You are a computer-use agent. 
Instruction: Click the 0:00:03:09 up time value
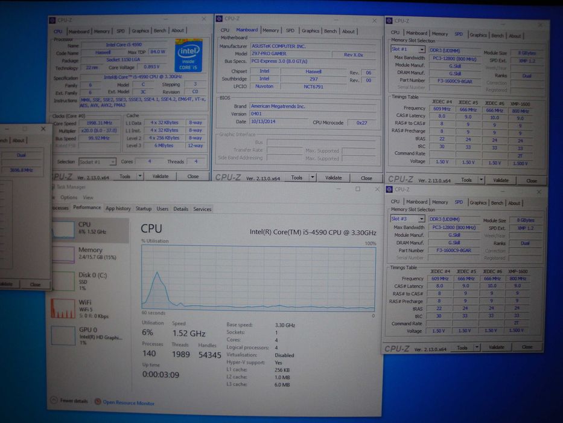click(161, 375)
